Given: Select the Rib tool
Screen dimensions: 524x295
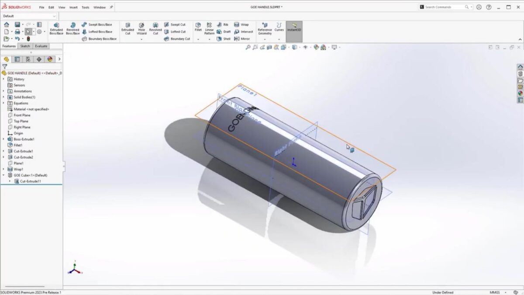Looking at the screenshot, I should (223, 24).
